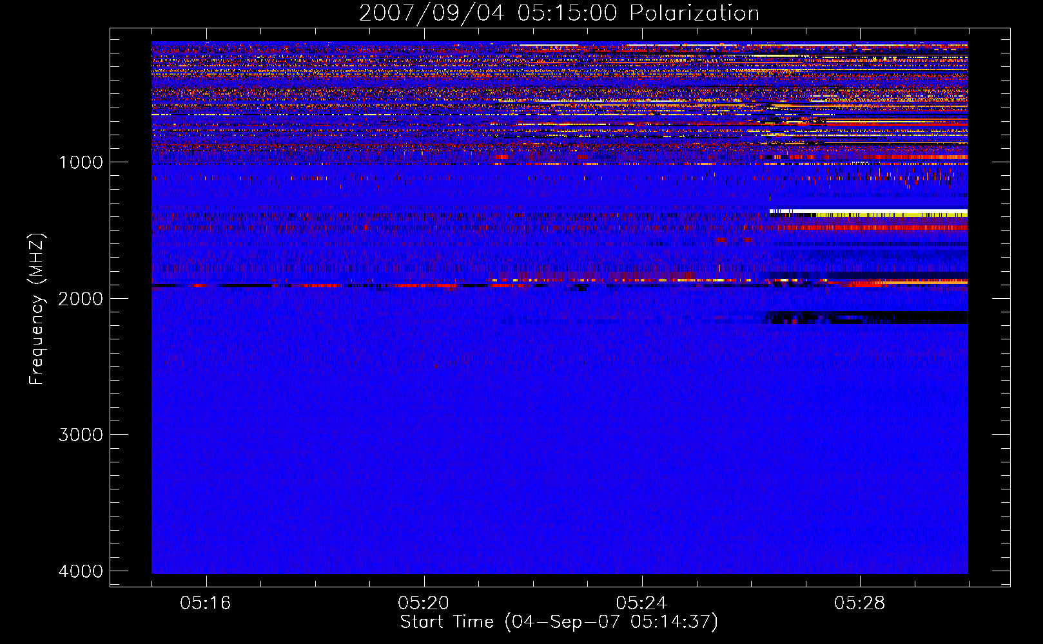Click the 'Frequency (MHZ)' axis label
This screenshot has width=1043, height=644.
click(37, 309)
